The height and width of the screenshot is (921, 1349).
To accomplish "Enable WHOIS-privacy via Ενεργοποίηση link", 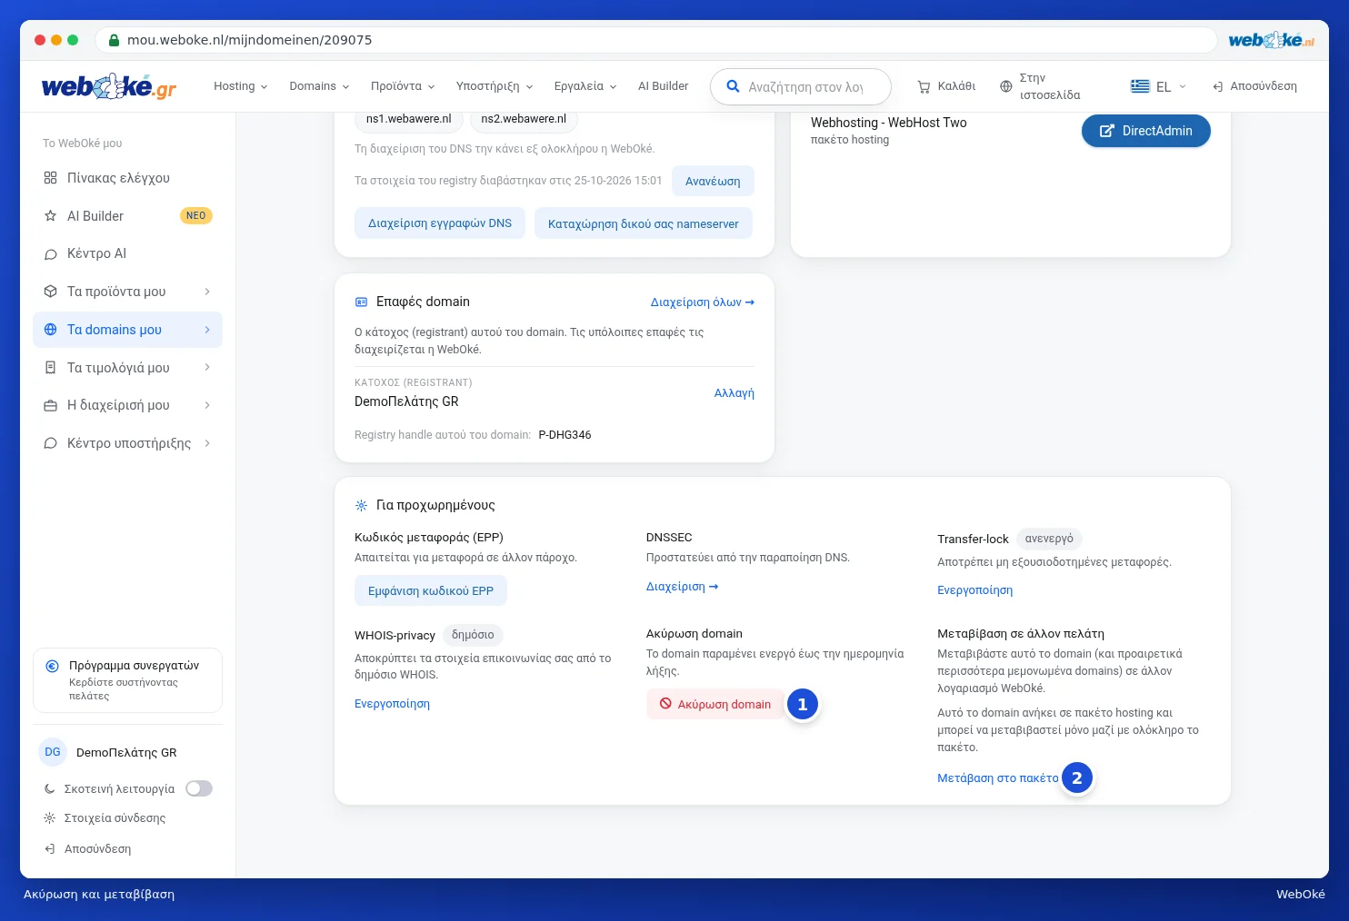I will tap(392, 704).
